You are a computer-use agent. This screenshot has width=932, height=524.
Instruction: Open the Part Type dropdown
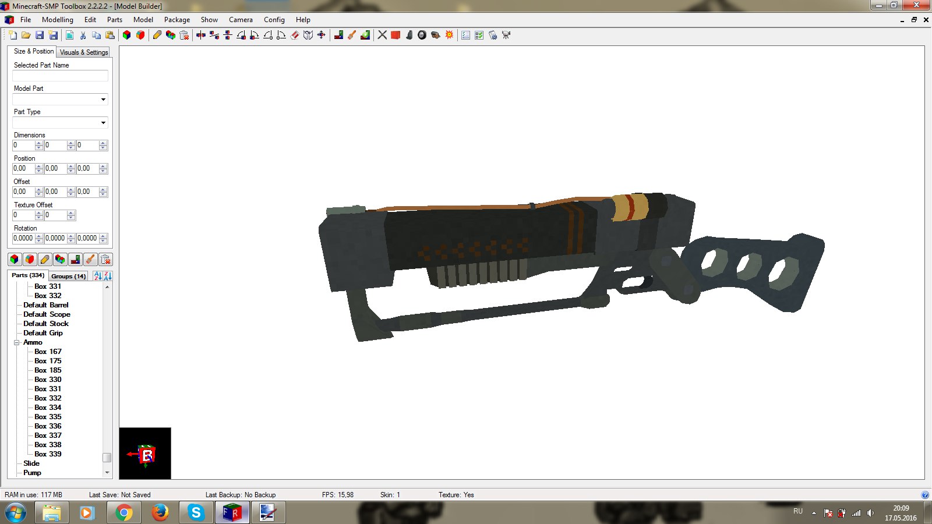(103, 123)
